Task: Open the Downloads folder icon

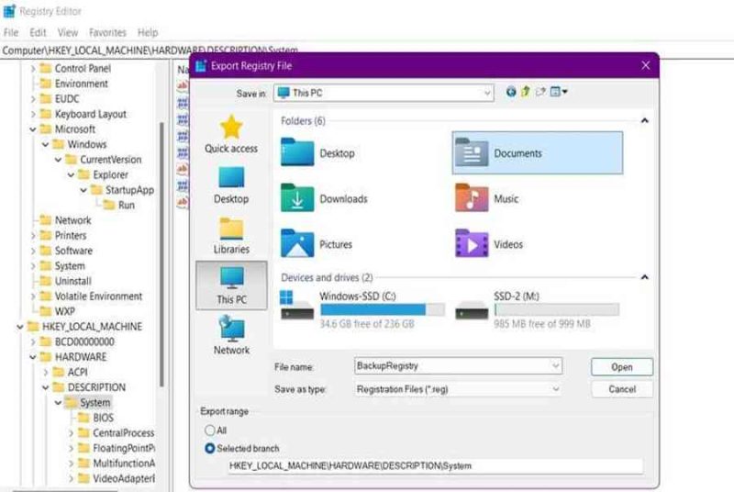Action: coord(297,198)
